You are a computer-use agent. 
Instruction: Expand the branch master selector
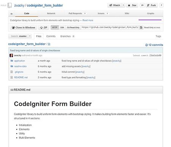click(20, 36)
